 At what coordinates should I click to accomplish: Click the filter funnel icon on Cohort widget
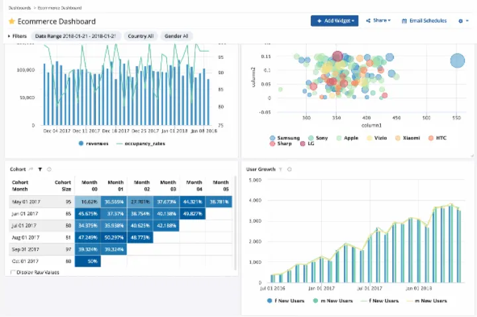pos(40,169)
